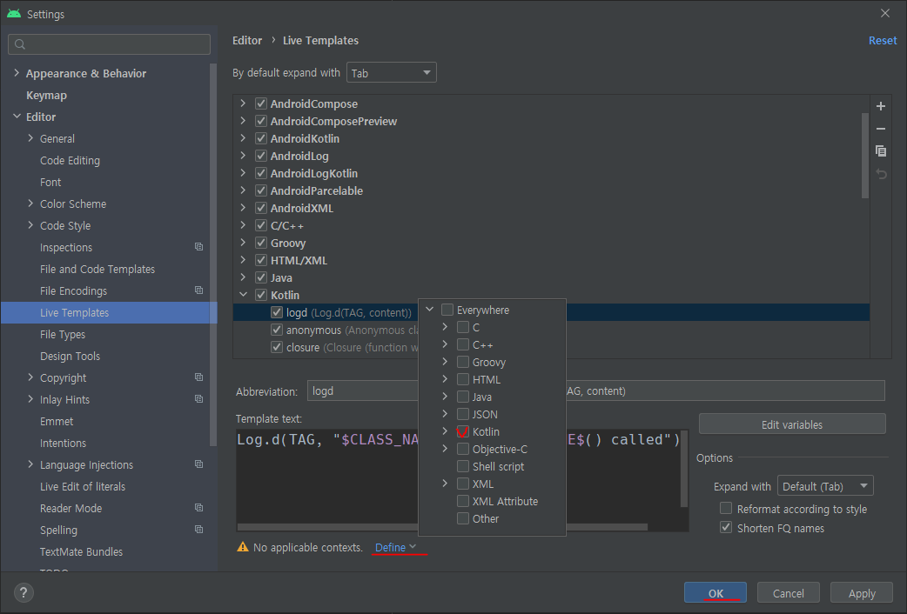Expand the JSON context in popup
The height and width of the screenshot is (614, 907).
click(x=445, y=414)
